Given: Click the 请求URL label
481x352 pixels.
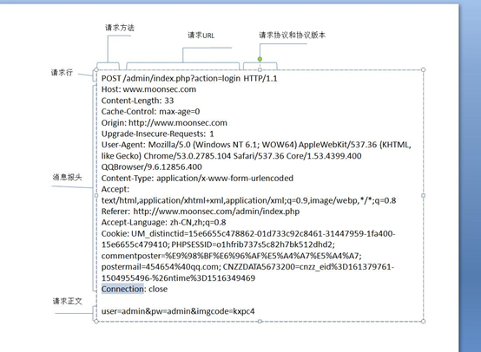Looking at the screenshot, I should (201, 36).
